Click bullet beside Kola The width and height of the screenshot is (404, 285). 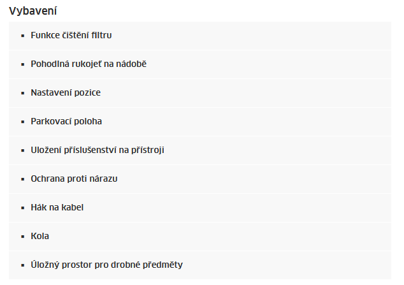23,237
